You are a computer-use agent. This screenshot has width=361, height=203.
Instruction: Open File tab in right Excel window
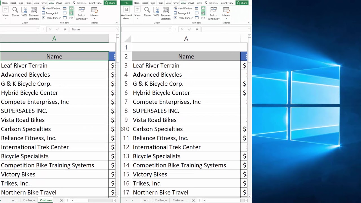tap(126, 3)
